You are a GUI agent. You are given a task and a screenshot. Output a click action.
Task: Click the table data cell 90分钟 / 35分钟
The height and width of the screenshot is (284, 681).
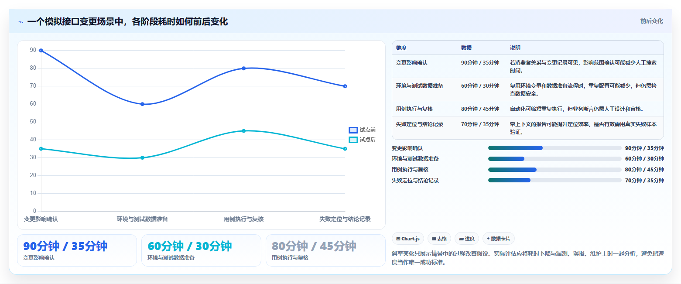(x=480, y=63)
